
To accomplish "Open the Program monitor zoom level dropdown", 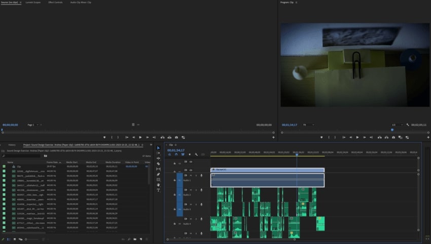I will coord(308,125).
